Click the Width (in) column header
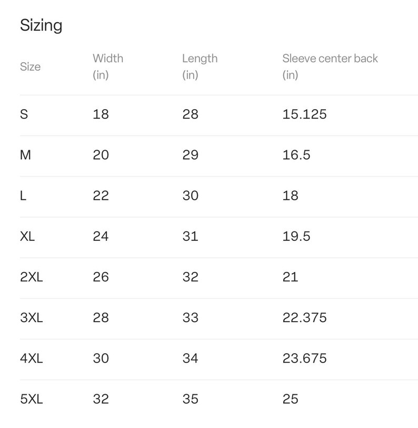This screenshot has height=428, width=418. coord(108,66)
